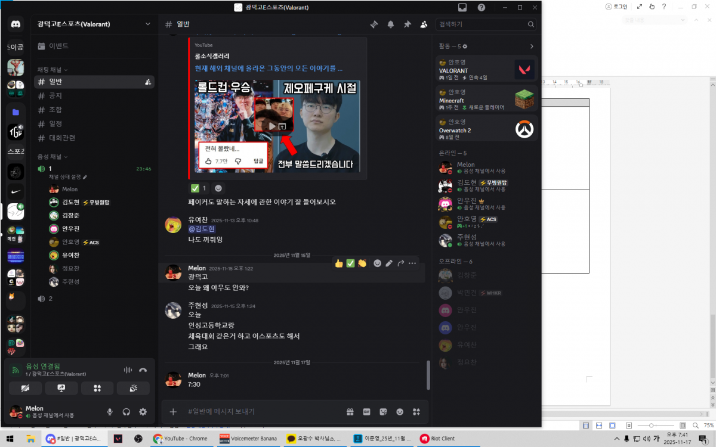716x447 pixels.
Task: Disconnect from voice with the hang-up icon
Action: [143, 370]
